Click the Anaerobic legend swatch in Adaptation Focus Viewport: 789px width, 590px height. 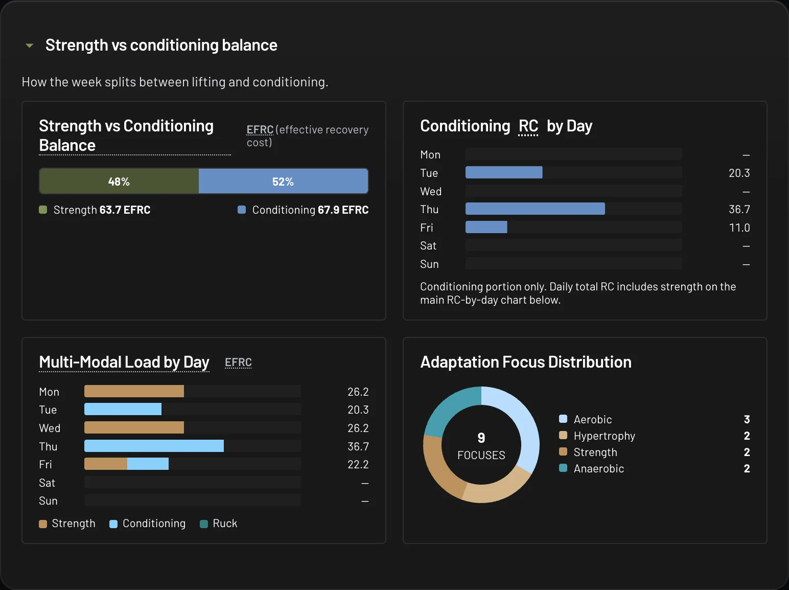(x=563, y=468)
